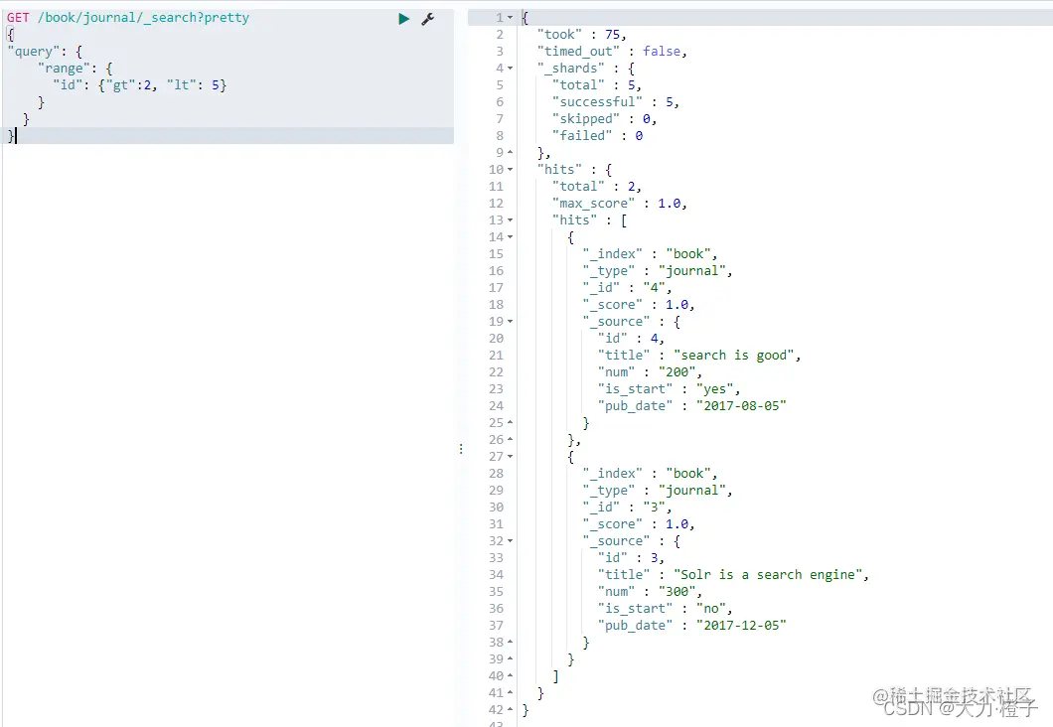Fold the first hit object on line 14

(x=511, y=237)
